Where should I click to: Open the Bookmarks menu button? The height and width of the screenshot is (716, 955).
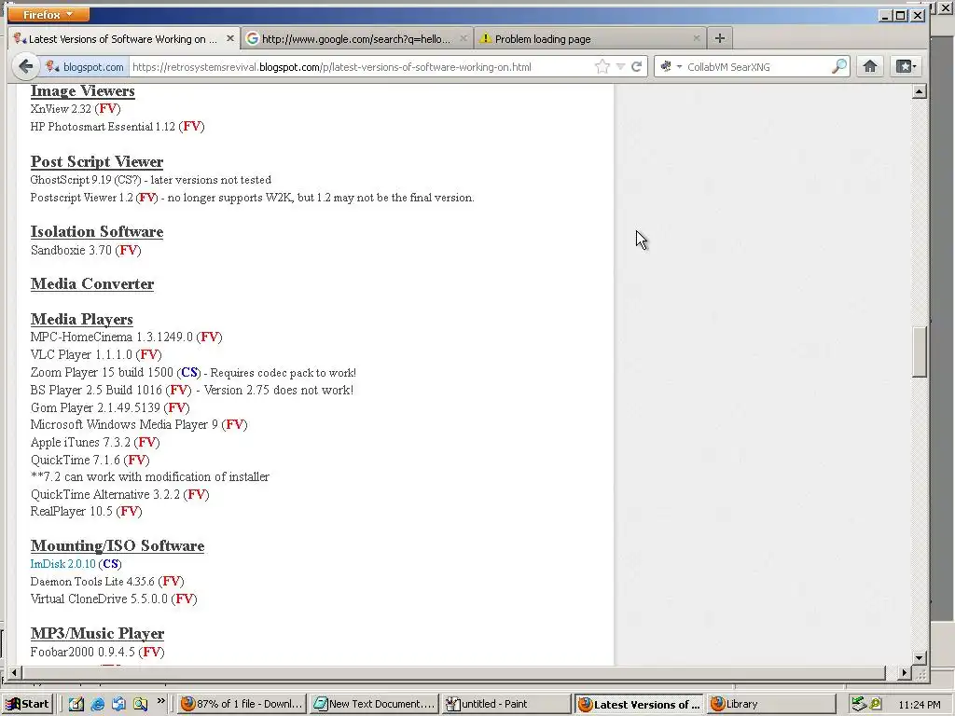(905, 66)
